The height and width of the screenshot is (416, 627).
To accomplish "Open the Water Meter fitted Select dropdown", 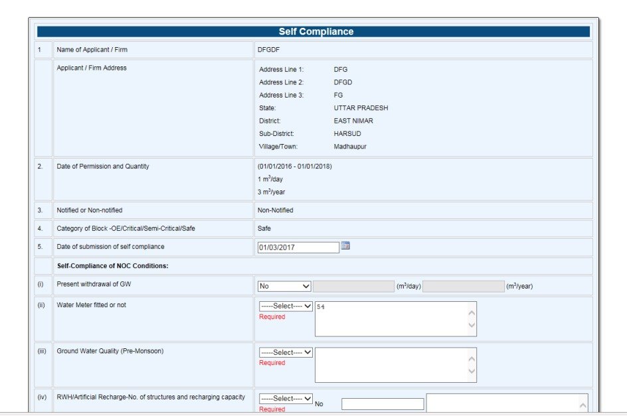I will 286,307.
